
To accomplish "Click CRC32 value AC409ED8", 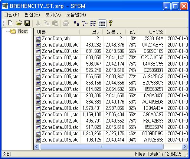I will point(153,102).
